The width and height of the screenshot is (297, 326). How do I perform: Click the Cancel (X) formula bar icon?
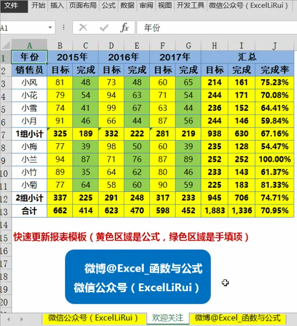83,28
